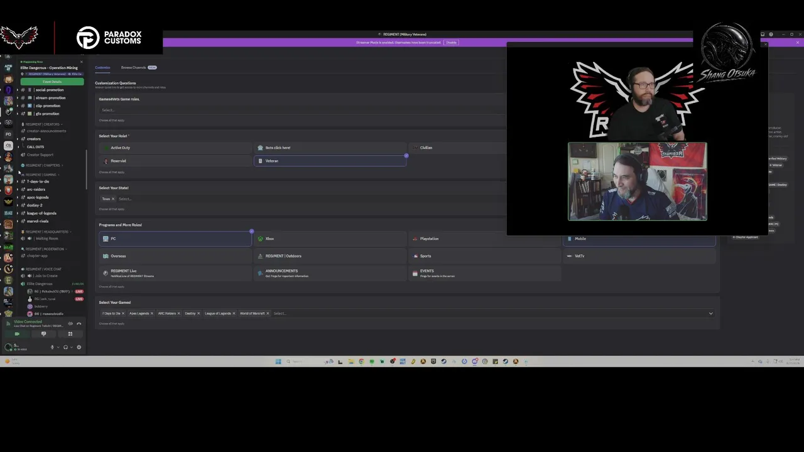Image resolution: width=804 pixels, height=452 pixels.
Task: Toggle the PC platform role
Action: 175,239
